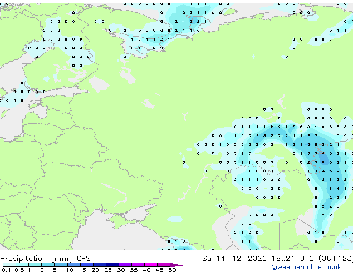Click the 0.1 to 0.5 mm legend swatch
The image size is (353, 272).
(x=9, y=265)
